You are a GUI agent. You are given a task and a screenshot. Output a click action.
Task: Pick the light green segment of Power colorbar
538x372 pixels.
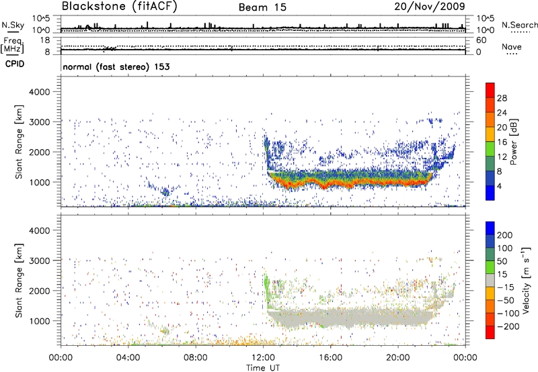(490, 148)
